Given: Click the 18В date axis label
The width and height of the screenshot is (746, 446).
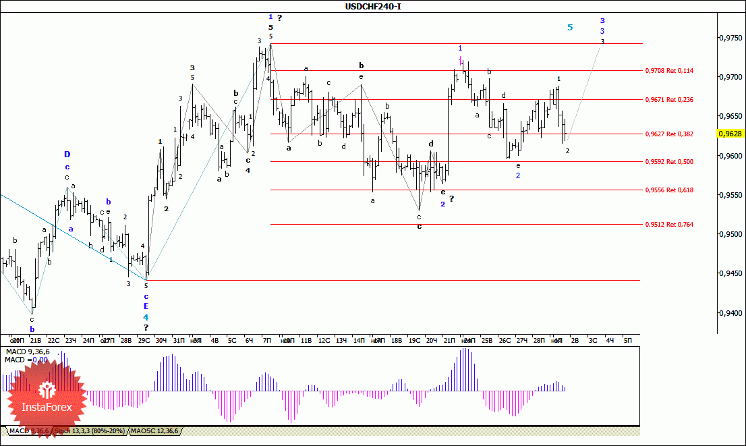Looking at the screenshot, I should 397,340.
